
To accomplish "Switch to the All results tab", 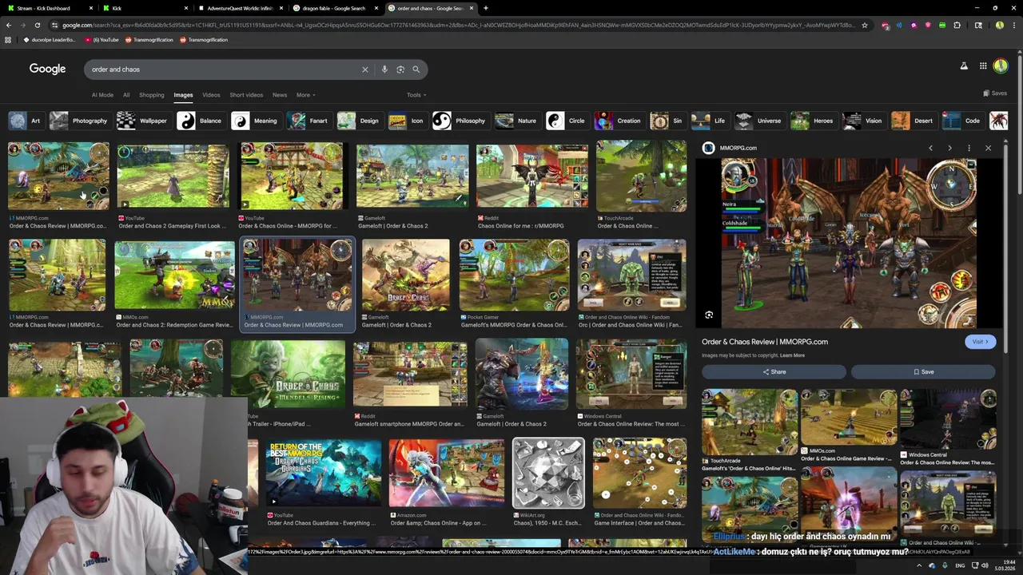I will click(x=126, y=95).
